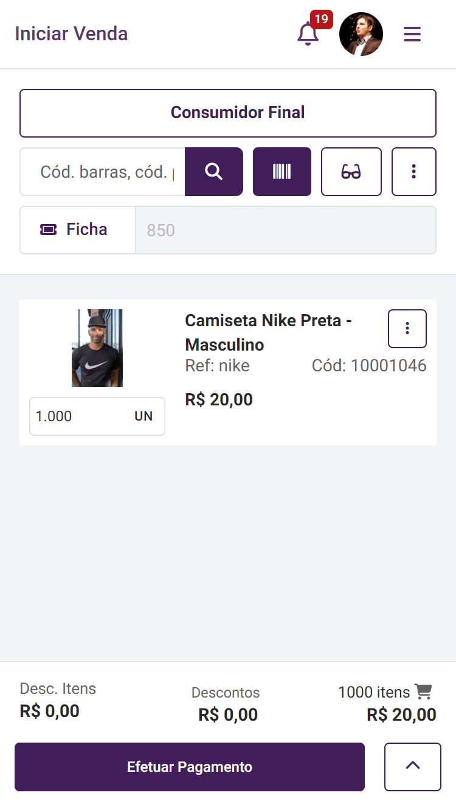Click the Ficha ticket icon
This screenshot has width=456, height=812.
pos(49,229)
